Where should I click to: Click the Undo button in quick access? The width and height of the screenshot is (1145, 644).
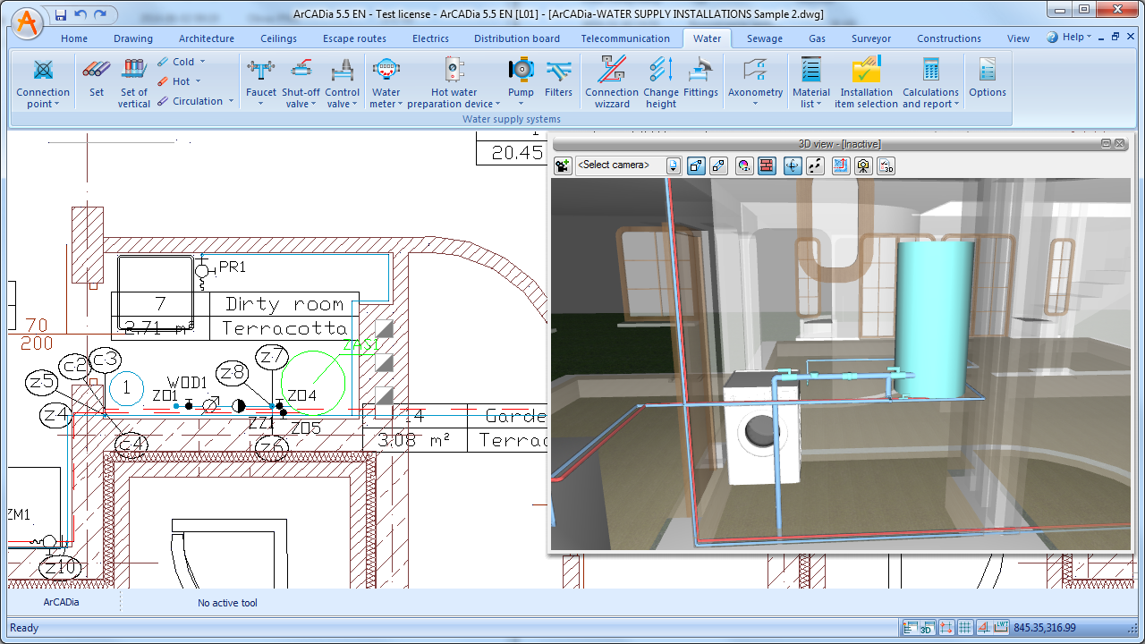tap(81, 14)
